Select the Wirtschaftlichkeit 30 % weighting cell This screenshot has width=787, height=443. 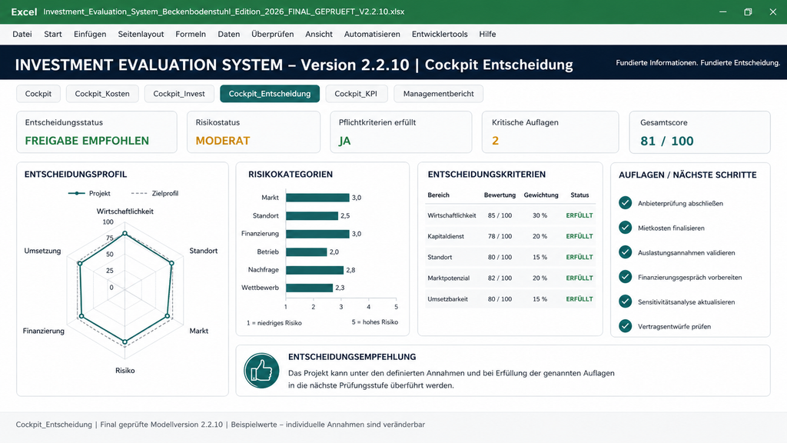pos(540,215)
